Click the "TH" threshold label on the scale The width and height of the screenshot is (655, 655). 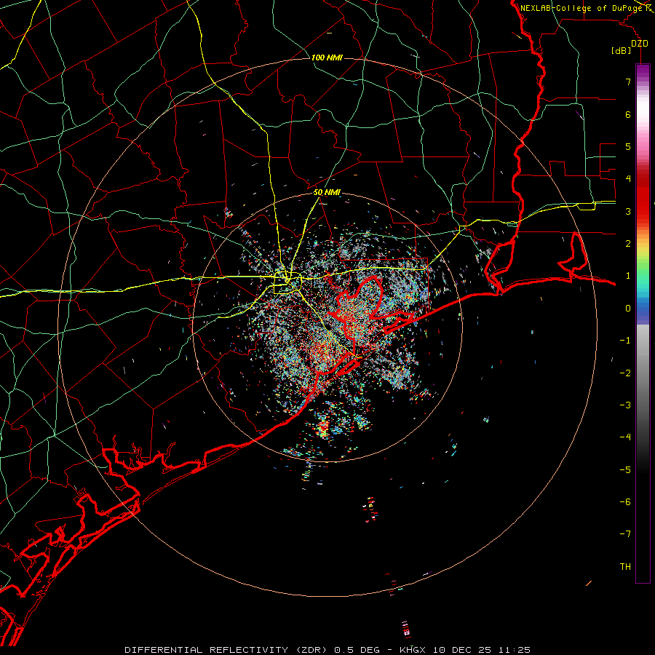[625, 567]
